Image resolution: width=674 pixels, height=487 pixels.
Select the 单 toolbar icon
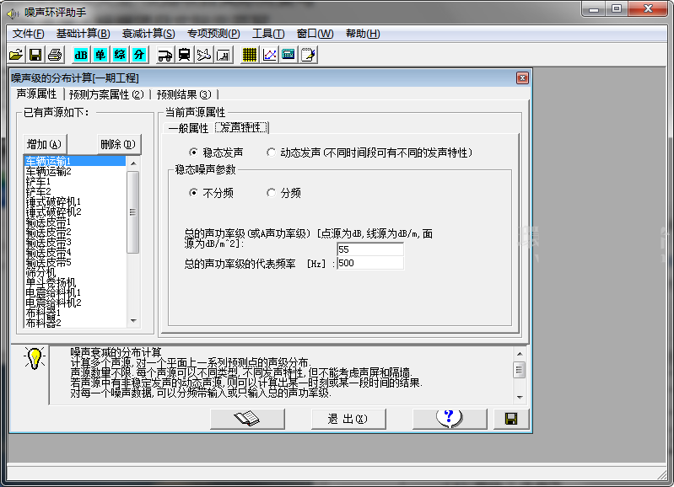[100, 55]
